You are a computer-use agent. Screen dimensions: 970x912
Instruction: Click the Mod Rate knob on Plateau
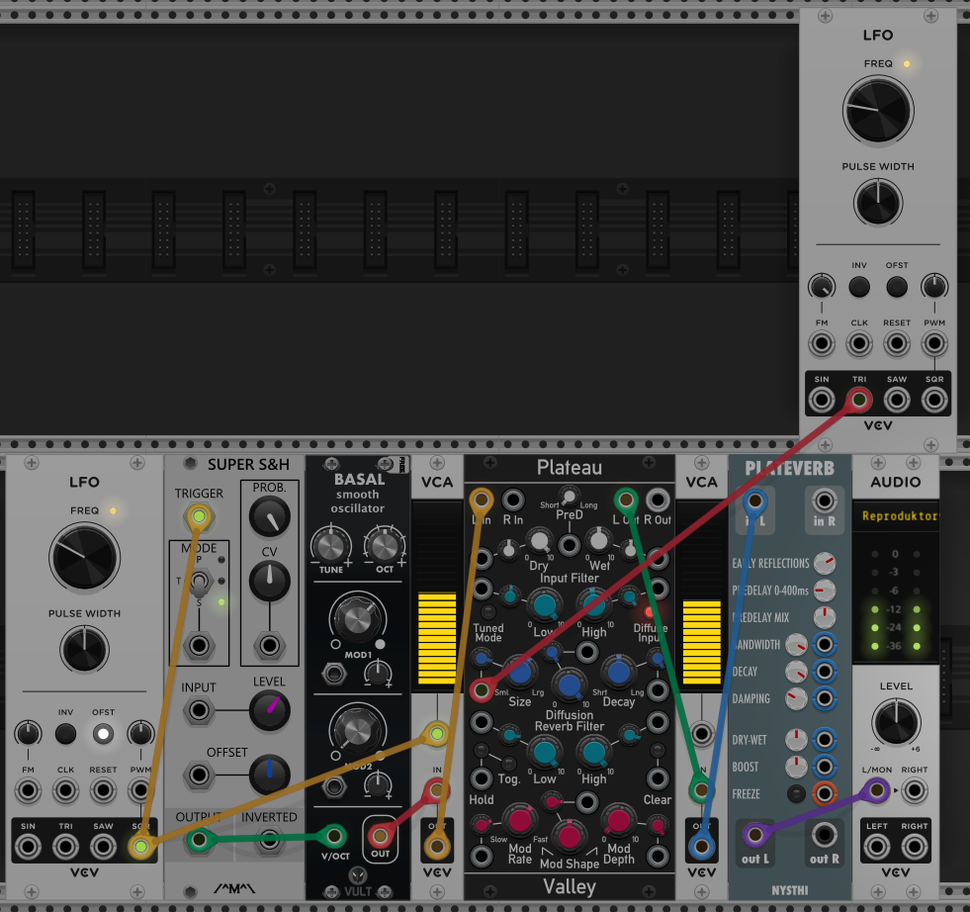pos(520,820)
